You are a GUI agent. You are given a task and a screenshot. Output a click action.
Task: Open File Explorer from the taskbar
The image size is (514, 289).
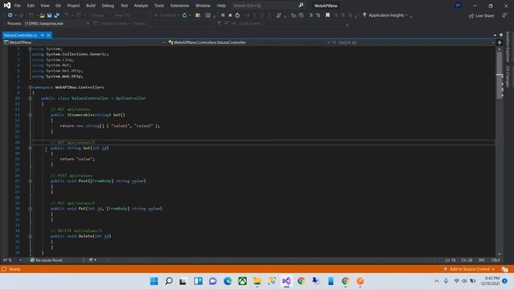[257, 281]
